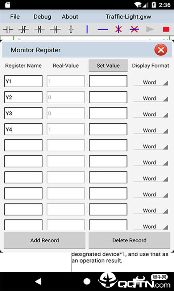174x291 pixels.
Task: Open the File menu
Action: point(15,17)
